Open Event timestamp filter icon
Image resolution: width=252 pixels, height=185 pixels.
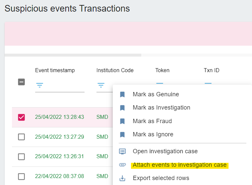[x=39, y=85]
